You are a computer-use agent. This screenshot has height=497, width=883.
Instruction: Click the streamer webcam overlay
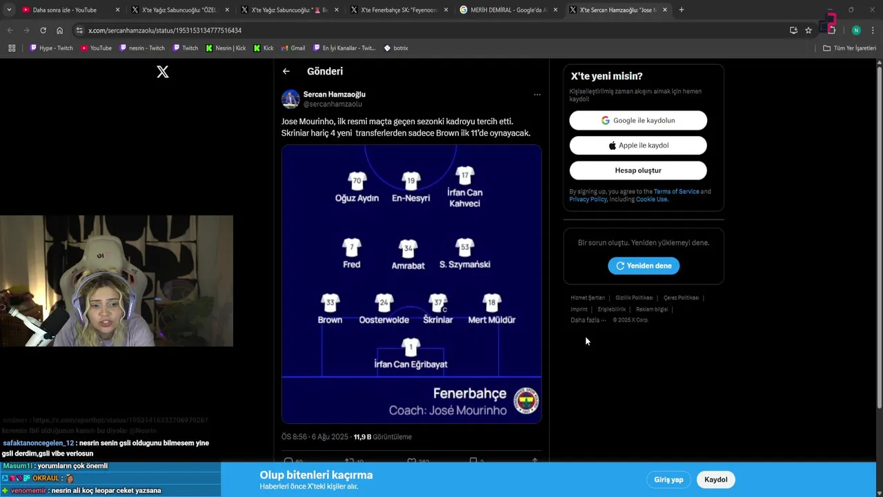(117, 281)
